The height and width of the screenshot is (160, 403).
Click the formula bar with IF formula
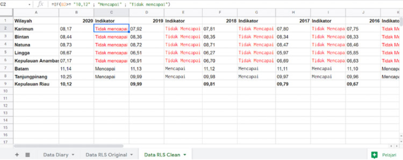(225, 4)
